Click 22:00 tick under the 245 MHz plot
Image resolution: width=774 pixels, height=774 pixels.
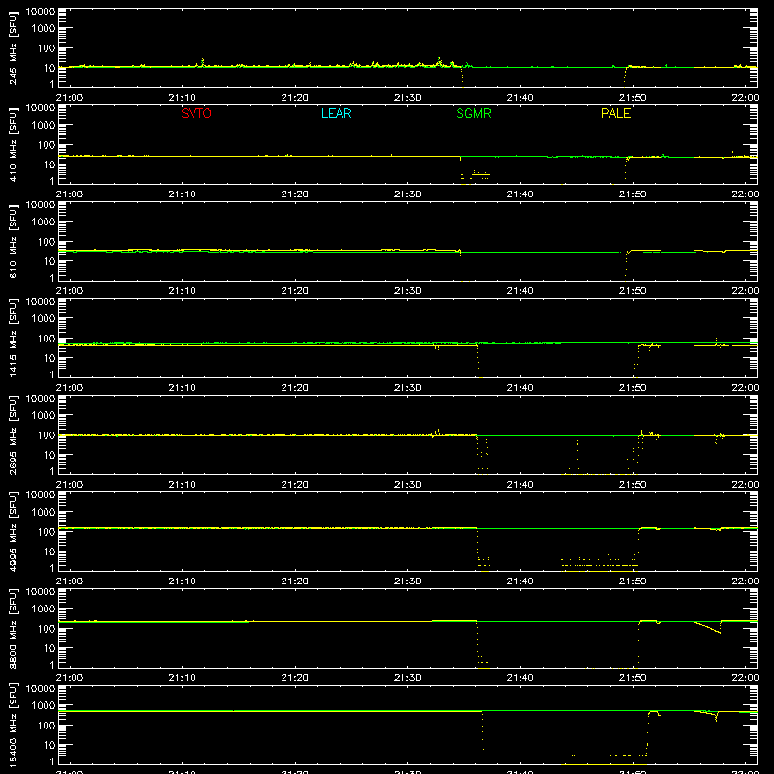745,98
